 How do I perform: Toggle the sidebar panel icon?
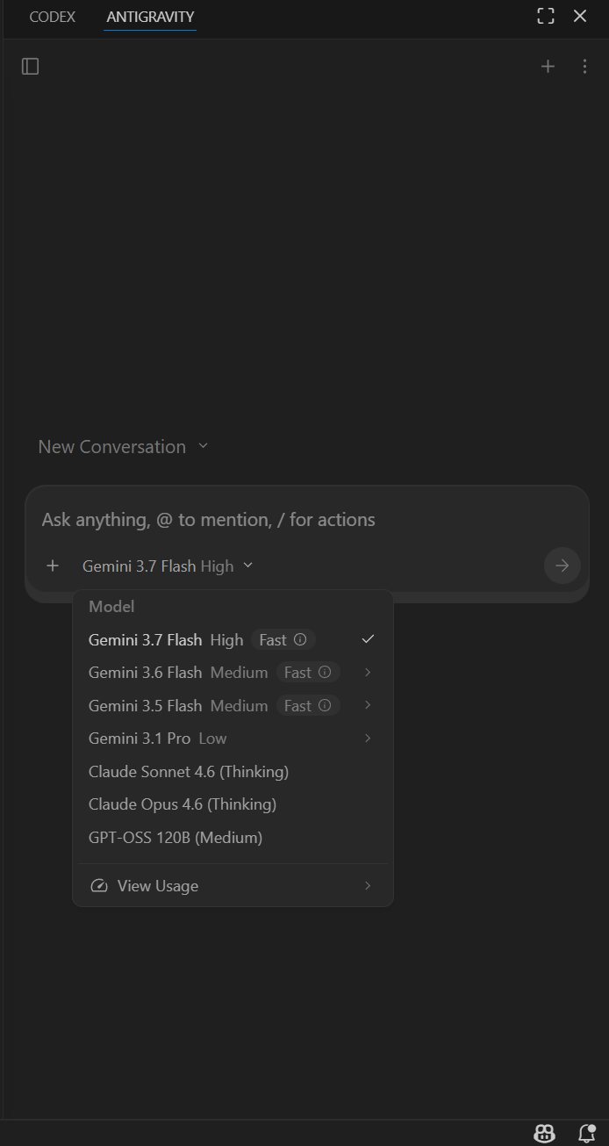tap(31, 67)
